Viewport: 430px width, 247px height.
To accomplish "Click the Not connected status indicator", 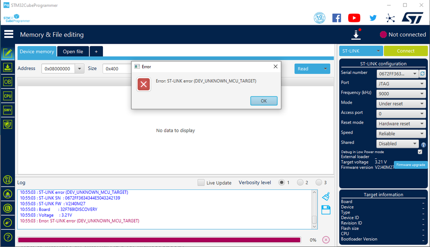I will pos(402,34).
